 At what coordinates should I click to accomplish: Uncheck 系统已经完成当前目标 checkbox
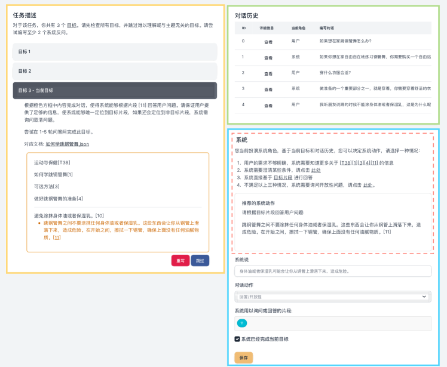point(238,339)
